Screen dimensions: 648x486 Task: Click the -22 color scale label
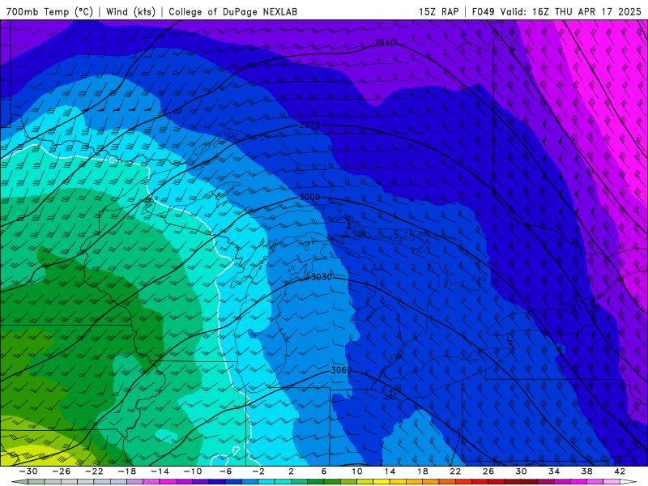(94, 471)
